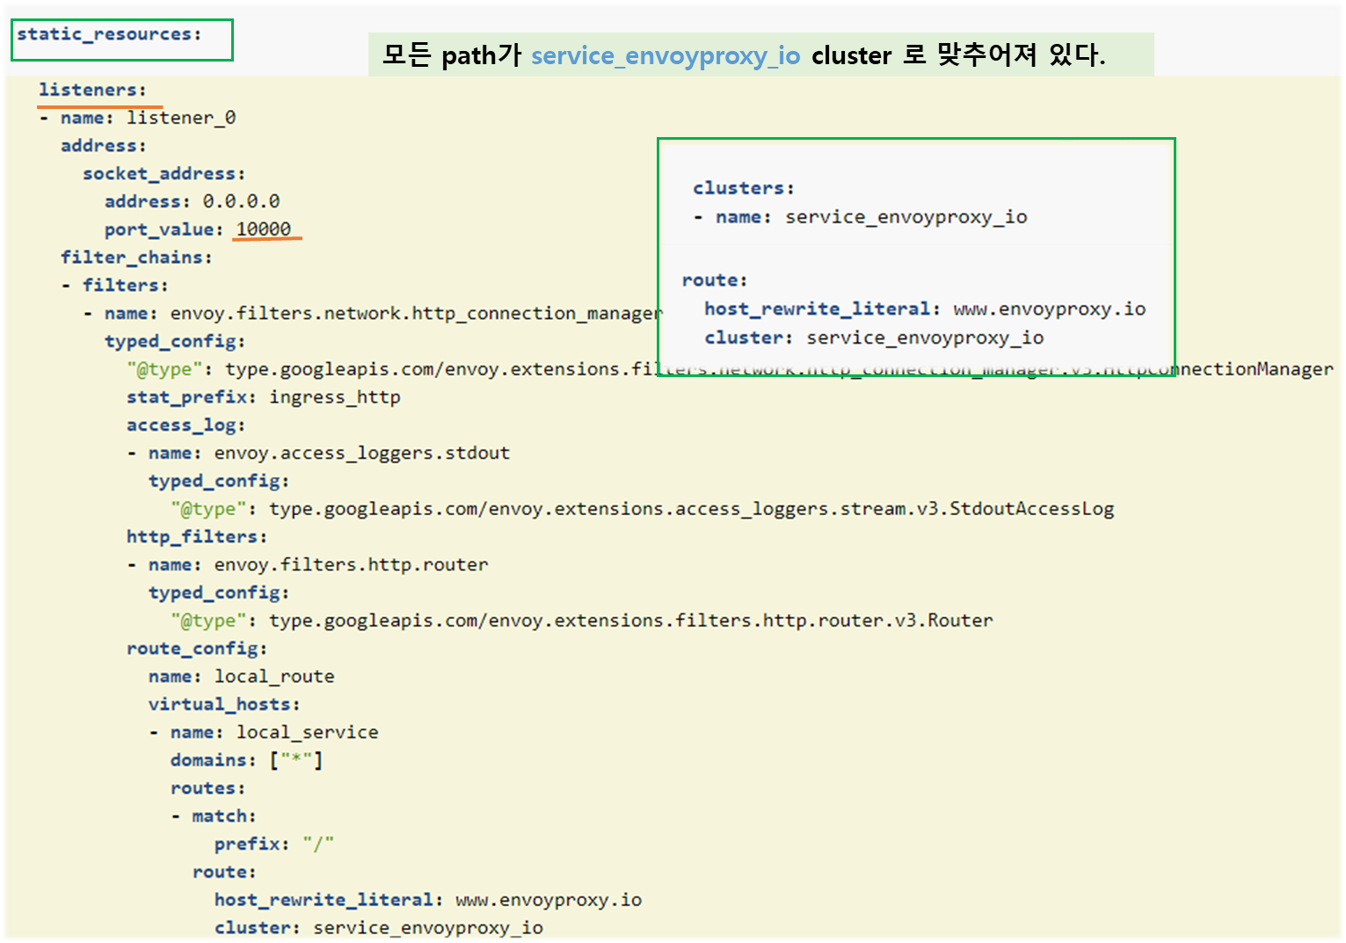Image resolution: width=1346 pixels, height=943 pixels.
Task: Click the static_resources: key
Action: click(109, 34)
